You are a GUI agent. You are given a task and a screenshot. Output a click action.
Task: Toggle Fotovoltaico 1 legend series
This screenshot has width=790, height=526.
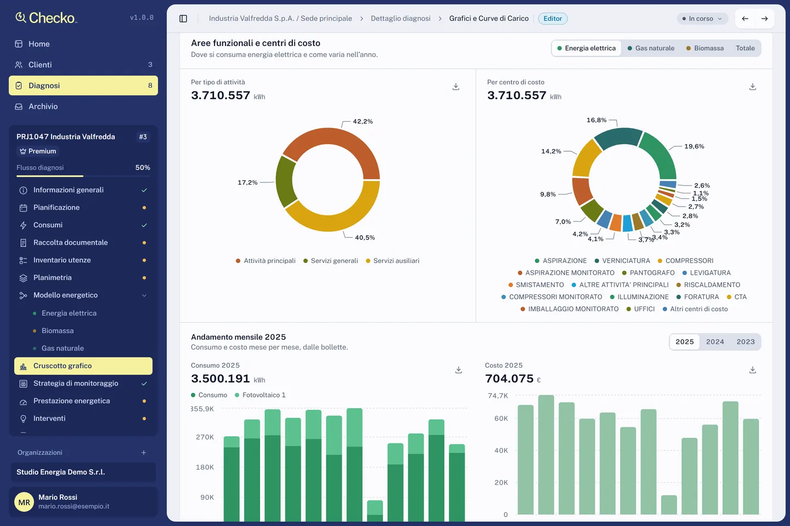tap(260, 395)
